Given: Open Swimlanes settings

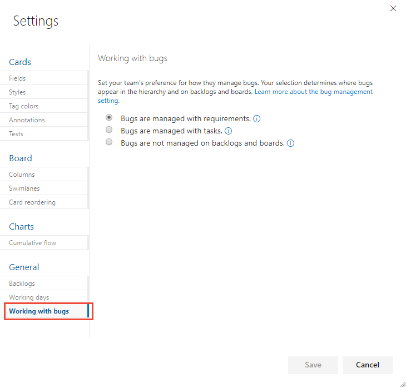Looking at the screenshot, I should (x=24, y=188).
